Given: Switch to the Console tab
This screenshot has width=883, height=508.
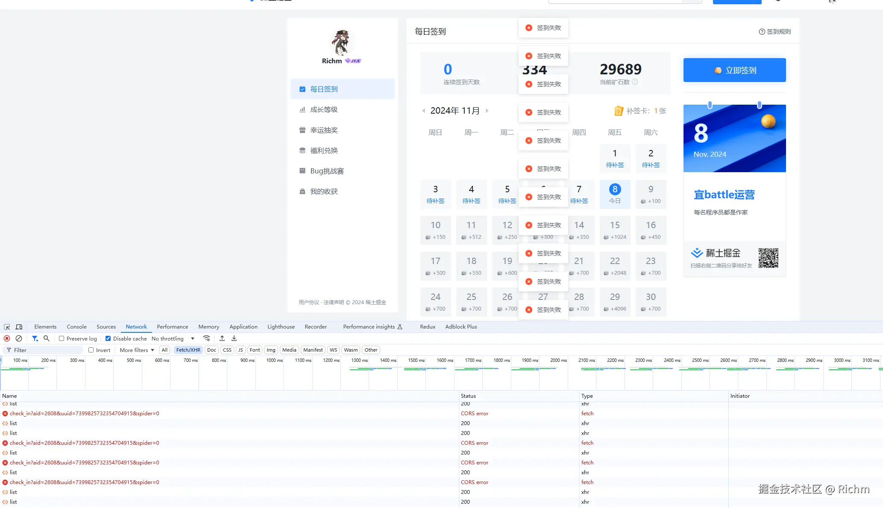Looking at the screenshot, I should tap(76, 327).
